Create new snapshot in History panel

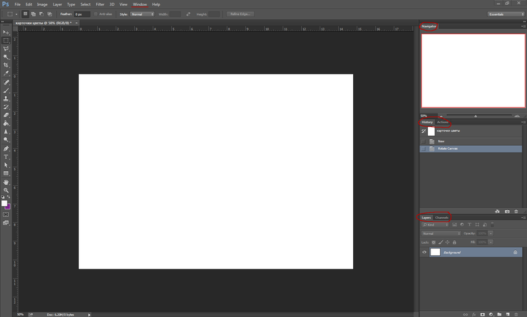click(506, 212)
